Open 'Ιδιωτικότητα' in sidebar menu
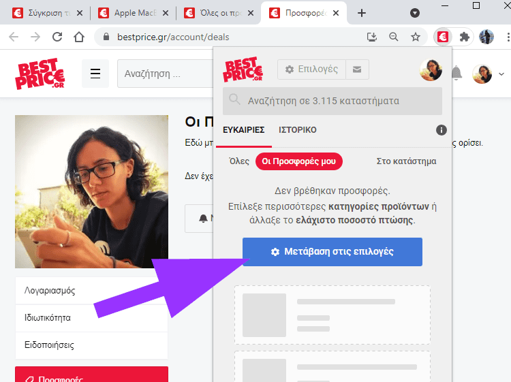 pyautogui.click(x=91, y=318)
